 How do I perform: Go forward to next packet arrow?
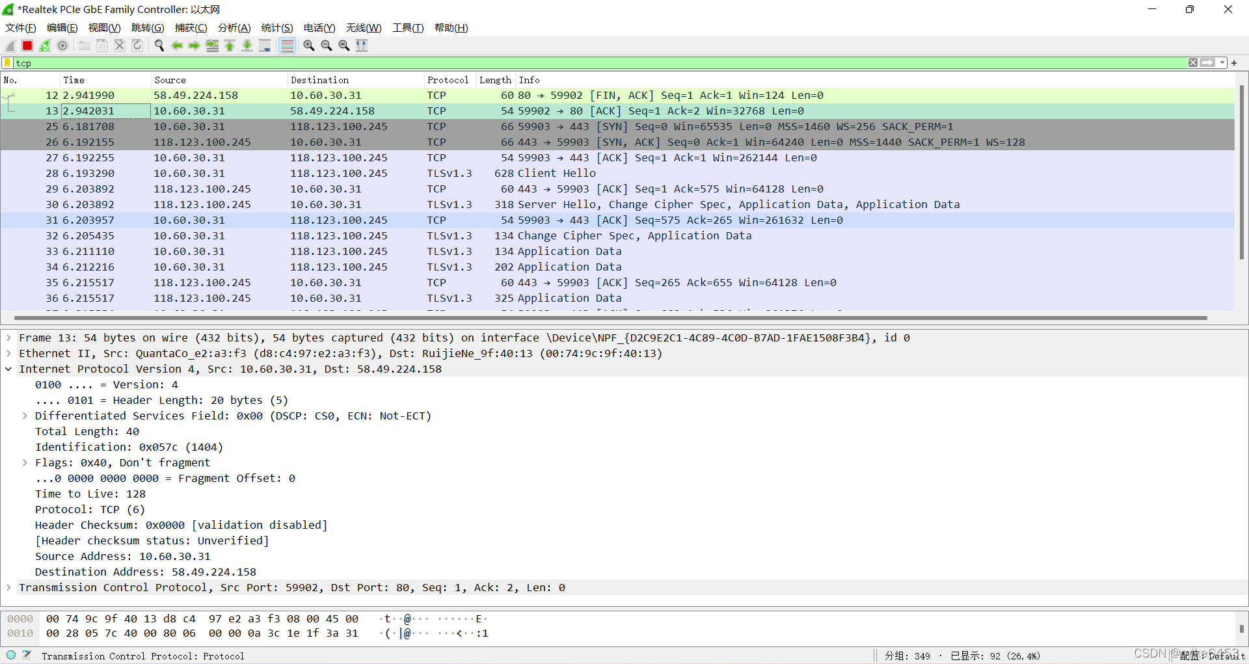coord(195,46)
